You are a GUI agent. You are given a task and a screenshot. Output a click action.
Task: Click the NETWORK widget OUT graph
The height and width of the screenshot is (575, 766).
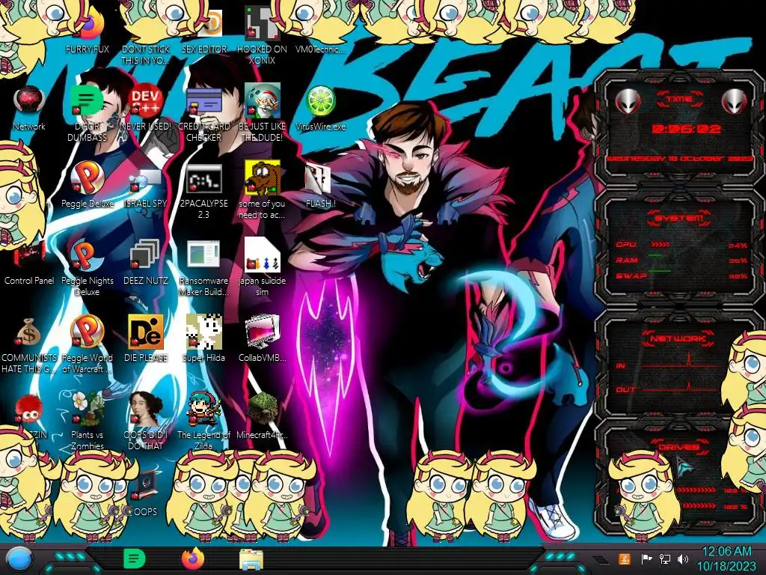point(680,386)
